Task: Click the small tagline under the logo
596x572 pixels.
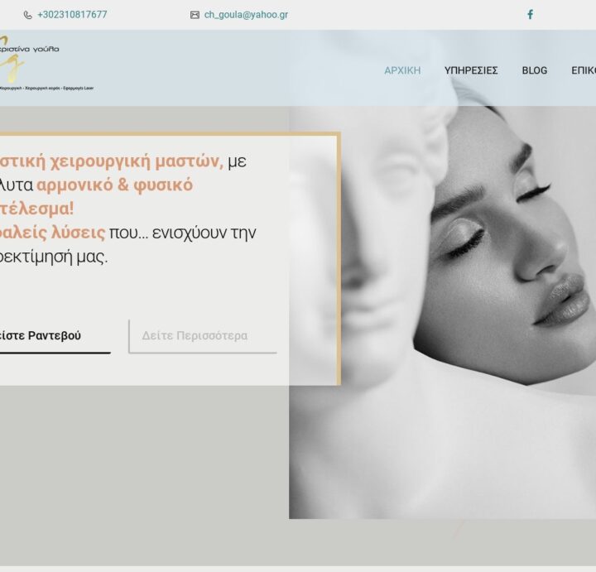Action: (46, 88)
